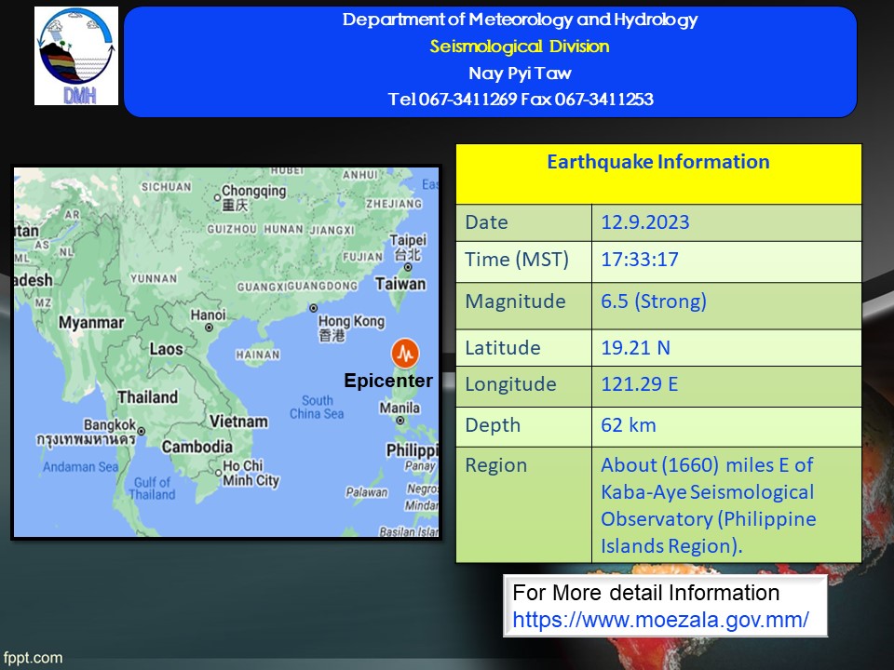Select the depth value "62 km"
The width and height of the screenshot is (894, 670).
[629, 425]
